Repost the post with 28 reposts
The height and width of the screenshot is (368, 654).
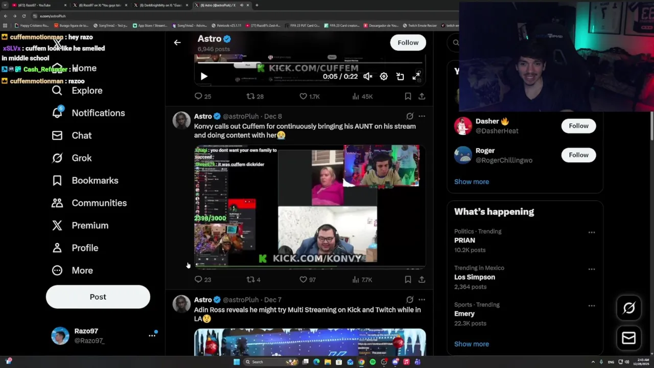point(255,96)
